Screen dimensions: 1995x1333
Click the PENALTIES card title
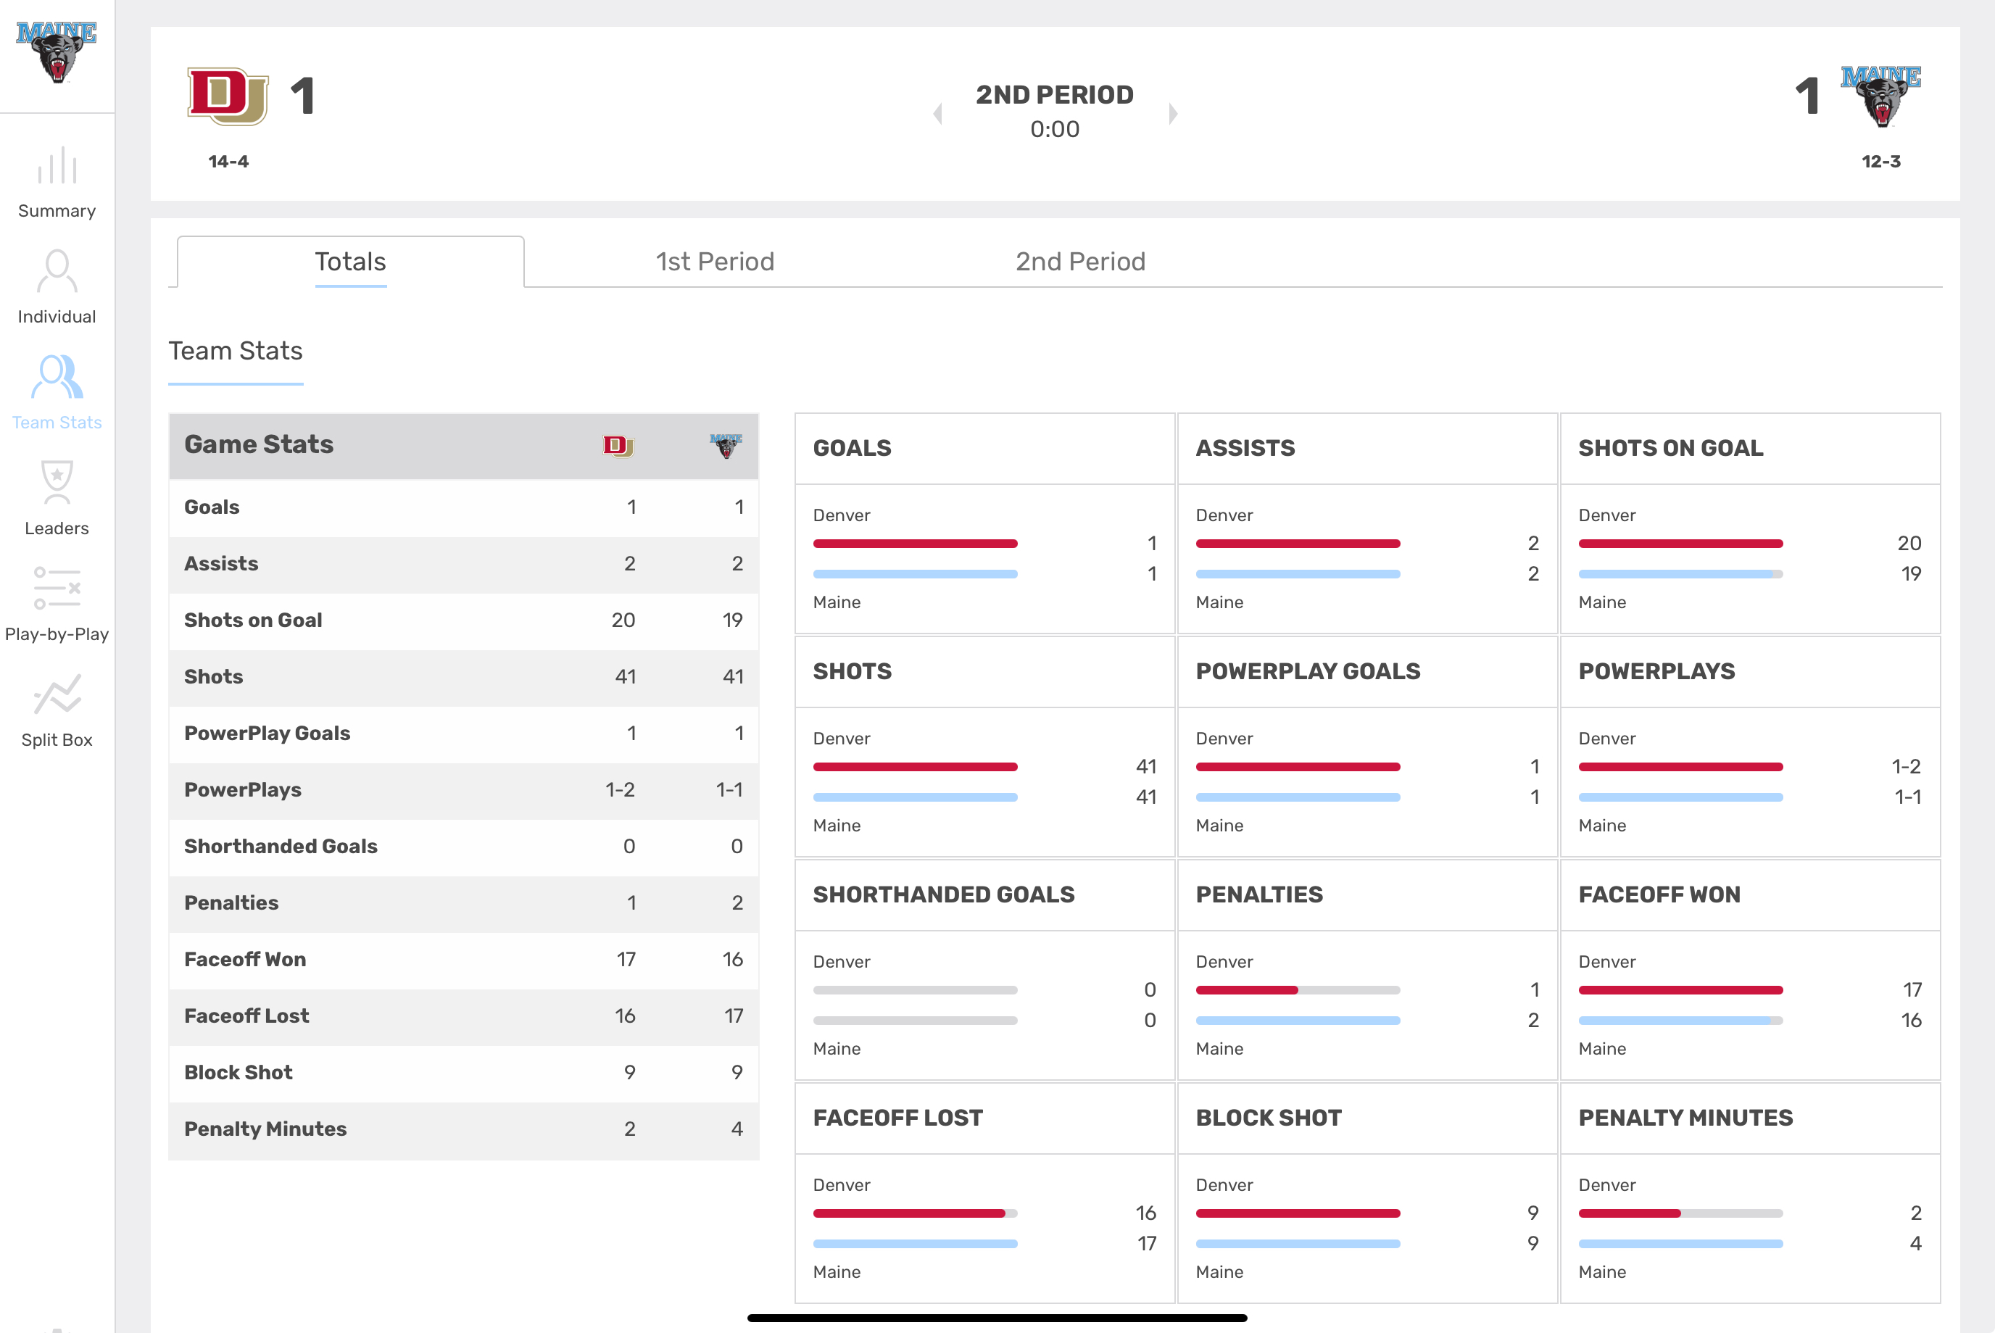[x=1259, y=895]
